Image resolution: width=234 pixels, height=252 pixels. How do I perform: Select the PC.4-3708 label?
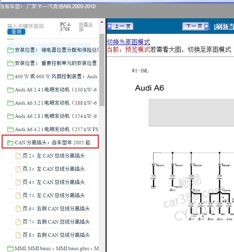tap(65, 27)
